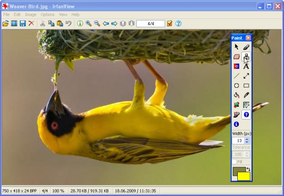Click the Paint icon left of the help button
The width and height of the screenshot is (284, 196).
click(236, 115)
